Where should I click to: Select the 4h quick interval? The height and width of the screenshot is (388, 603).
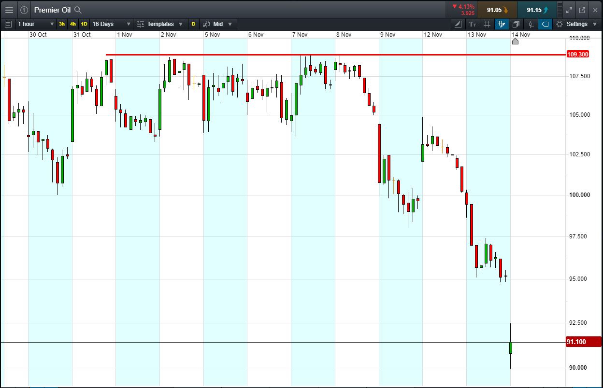pyautogui.click(x=73, y=24)
